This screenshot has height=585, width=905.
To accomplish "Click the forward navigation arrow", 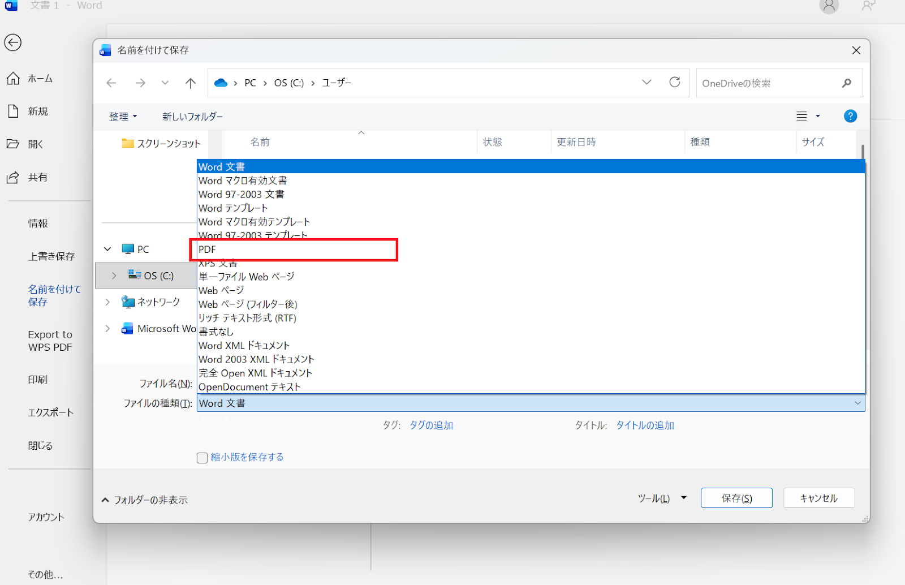I will click(140, 83).
